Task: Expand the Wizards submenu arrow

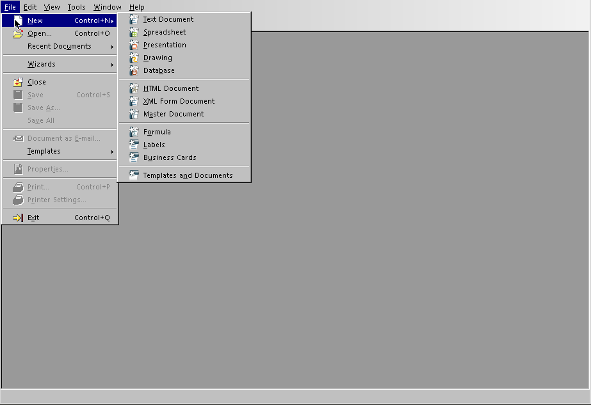Action: point(112,65)
